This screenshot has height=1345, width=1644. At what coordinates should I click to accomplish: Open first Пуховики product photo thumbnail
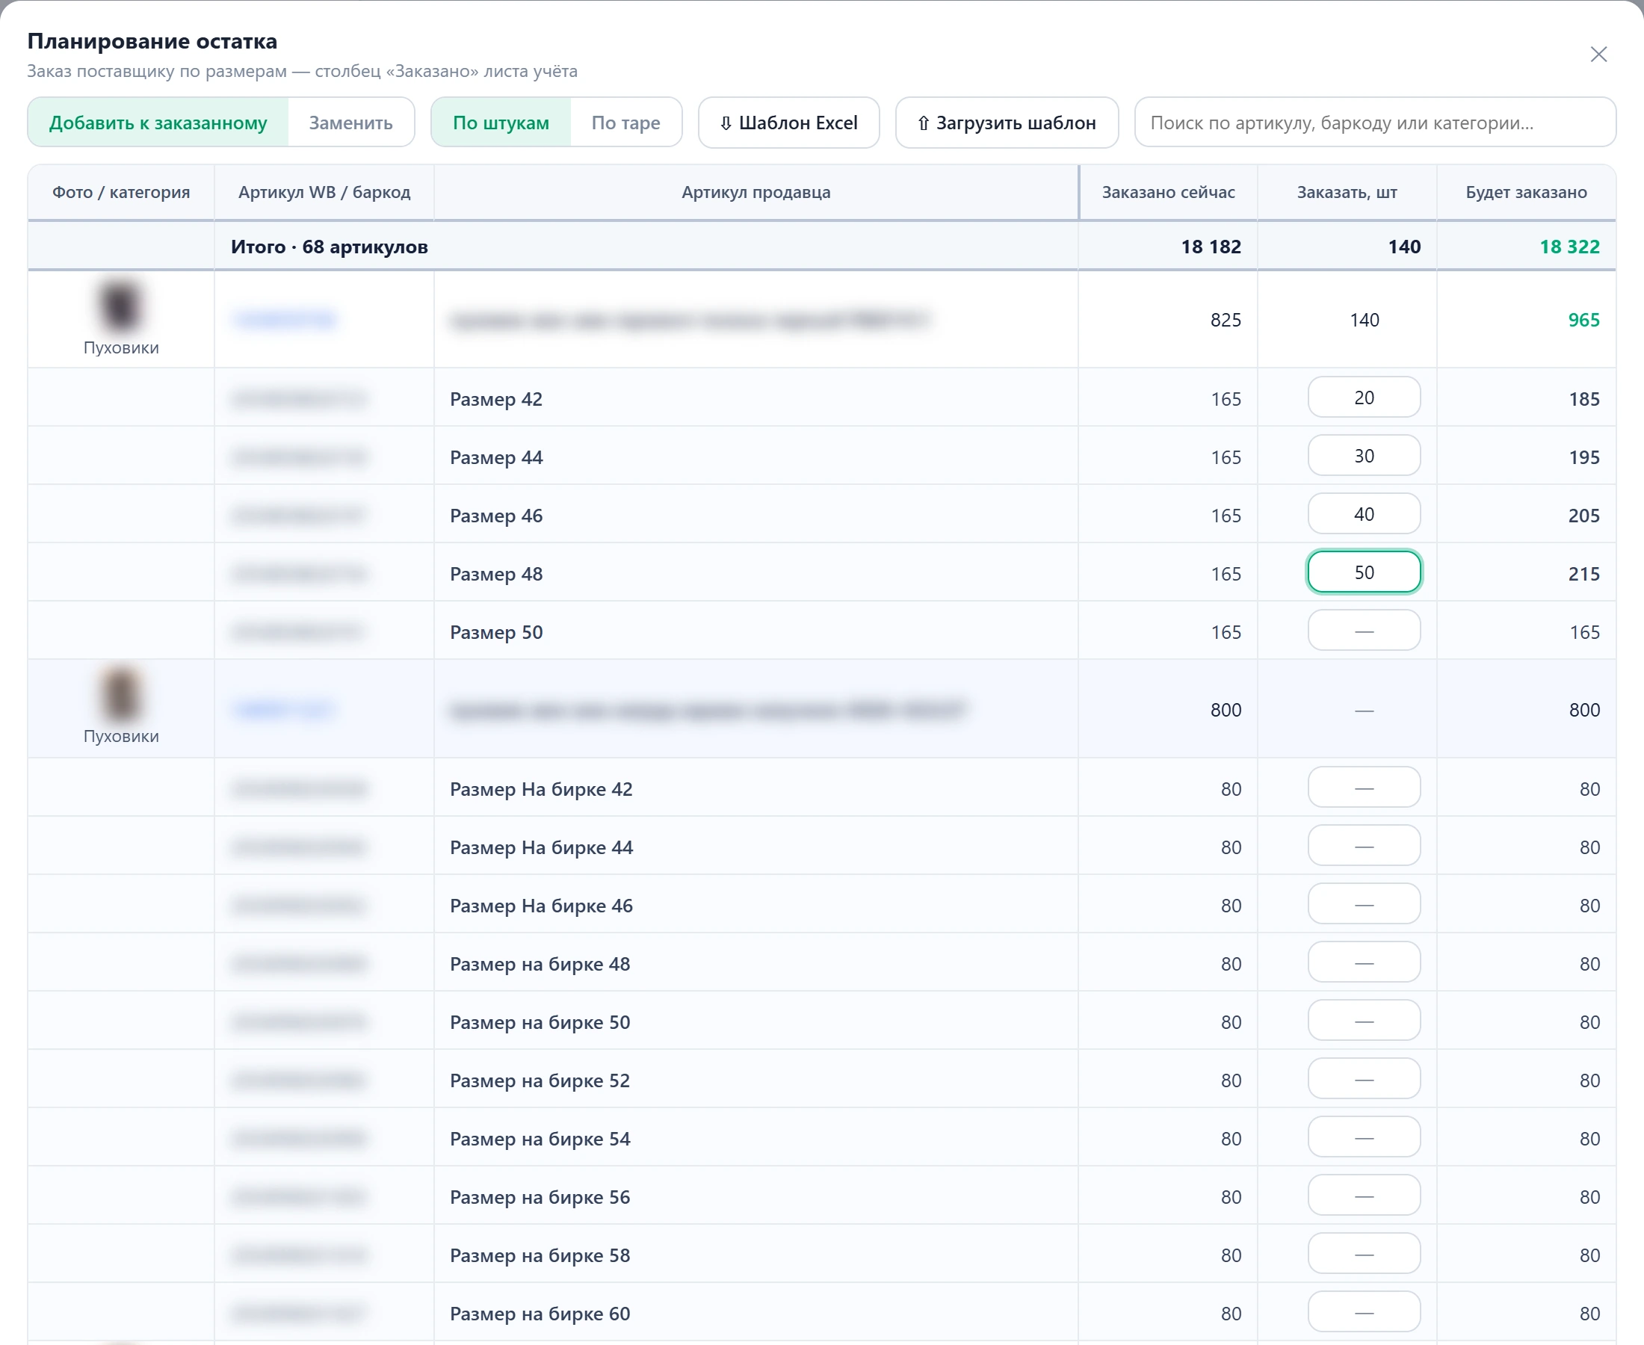click(121, 307)
